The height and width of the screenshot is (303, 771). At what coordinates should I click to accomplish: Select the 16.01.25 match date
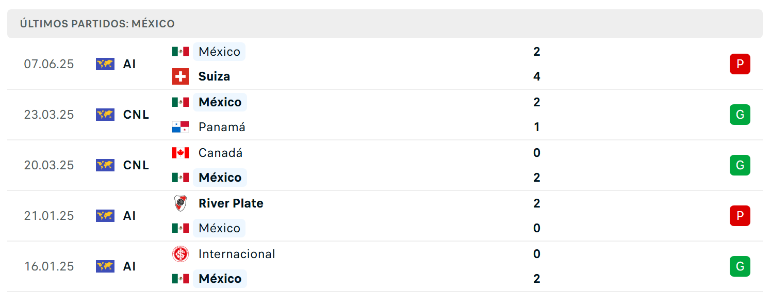[x=49, y=266]
